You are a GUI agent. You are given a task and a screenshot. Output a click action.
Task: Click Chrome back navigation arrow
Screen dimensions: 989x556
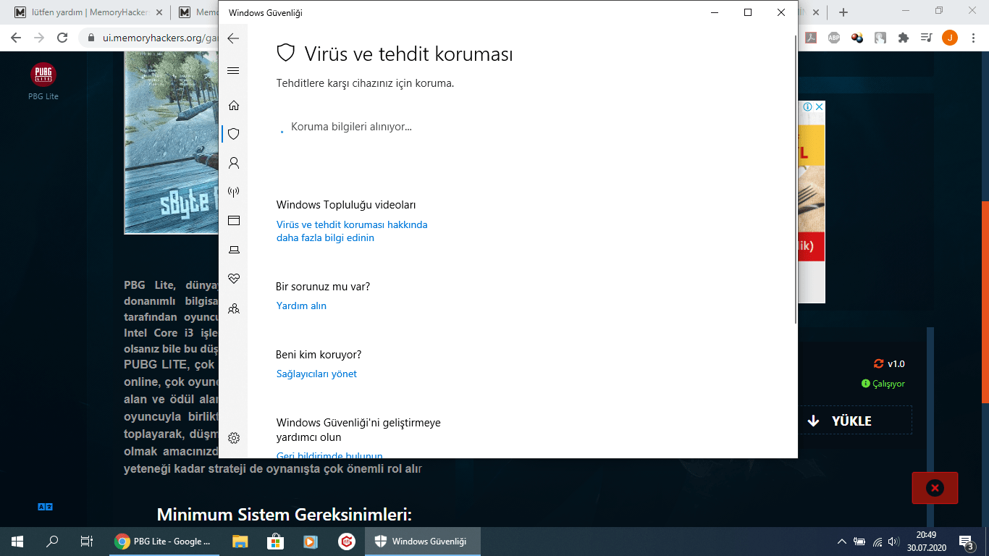pos(16,38)
